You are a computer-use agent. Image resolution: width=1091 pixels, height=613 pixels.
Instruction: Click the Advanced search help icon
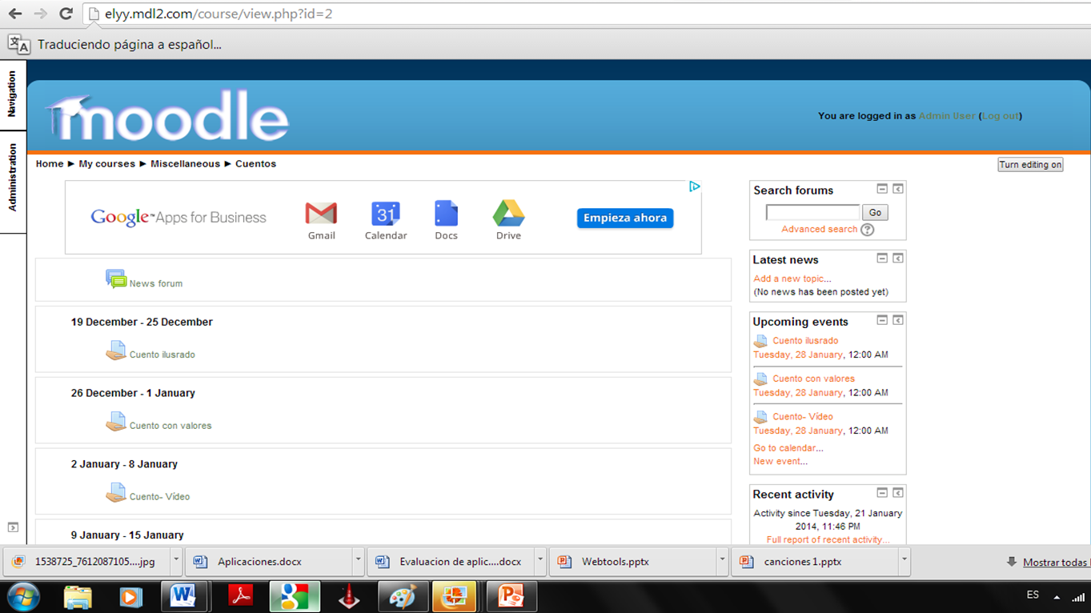pos(868,230)
